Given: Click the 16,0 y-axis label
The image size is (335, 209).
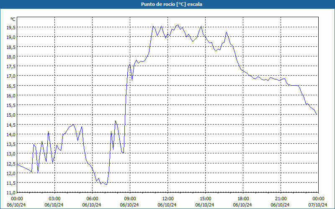Looking at the screenshot, I should point(11,95).
